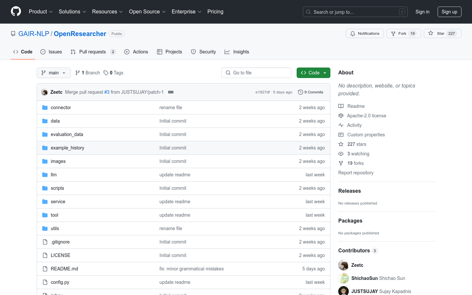This screenshot has width=472, height=295.
Task: Click the watching eye icon
Action: click(x=341, y=154)
